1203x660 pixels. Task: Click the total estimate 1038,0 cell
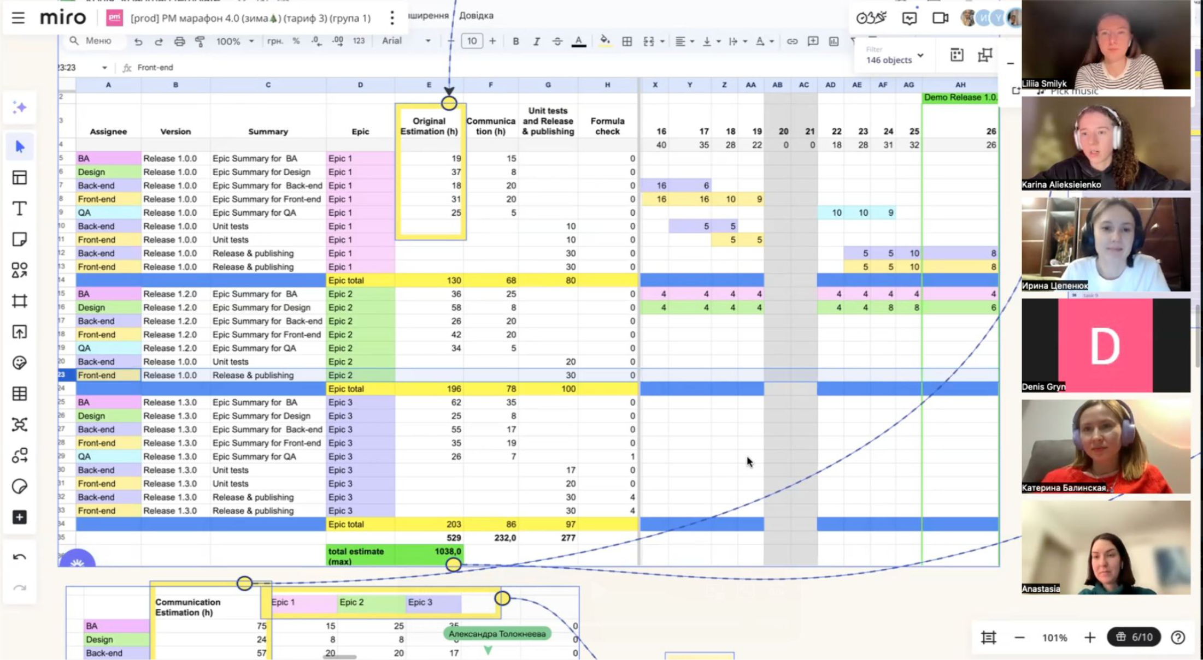click(429, 556)
